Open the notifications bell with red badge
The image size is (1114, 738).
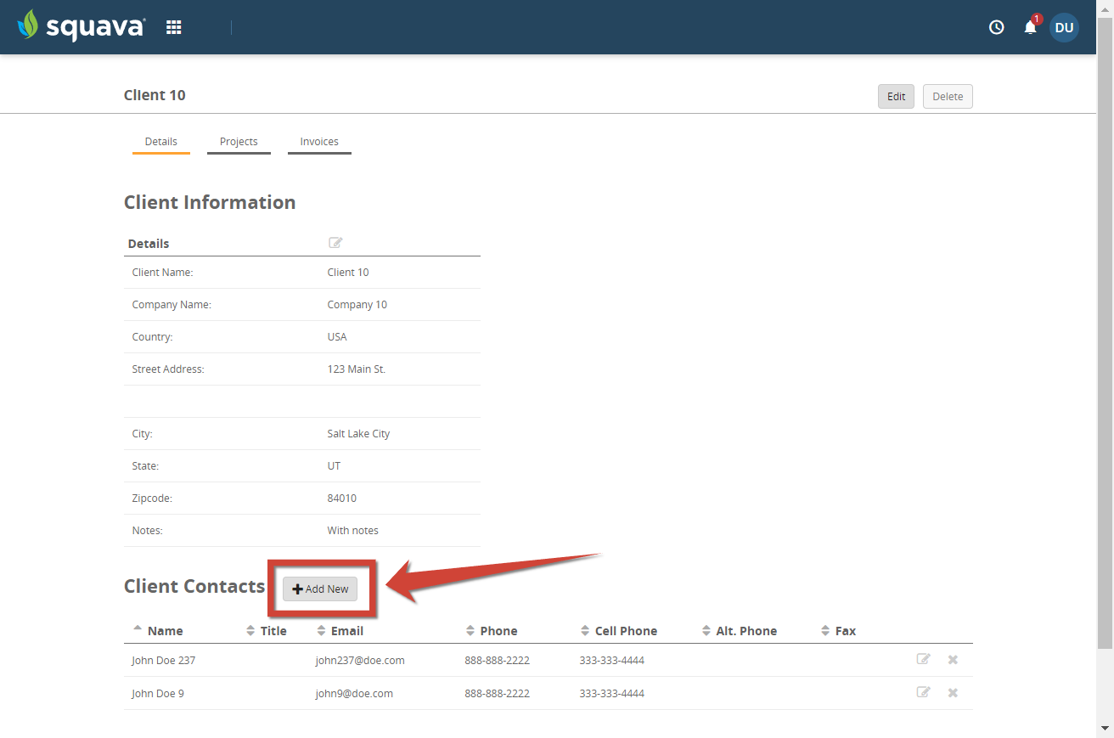click(x=1030, y=28)
